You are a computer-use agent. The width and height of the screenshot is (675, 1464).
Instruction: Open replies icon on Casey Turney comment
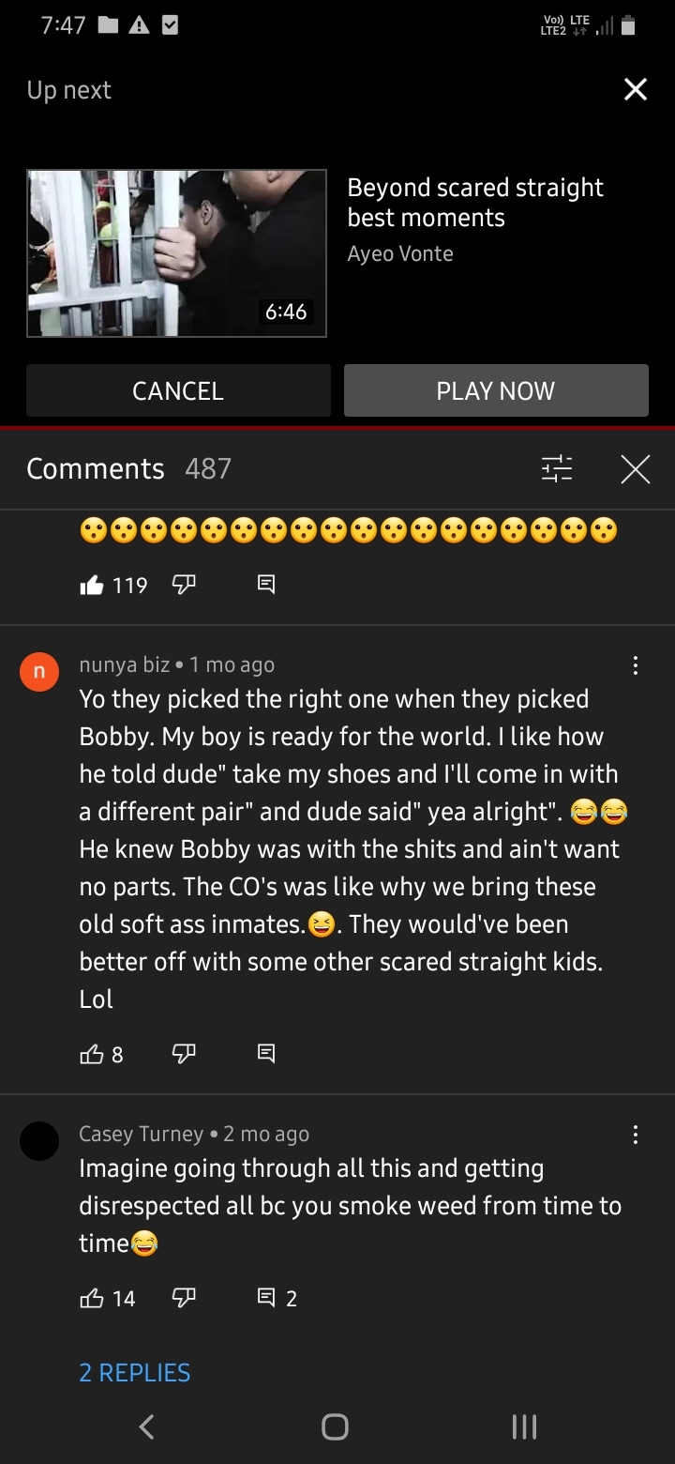pyautogui.click(x=266, y=1298)
